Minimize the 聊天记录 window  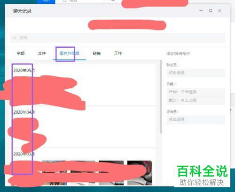(x=201, y=11)
